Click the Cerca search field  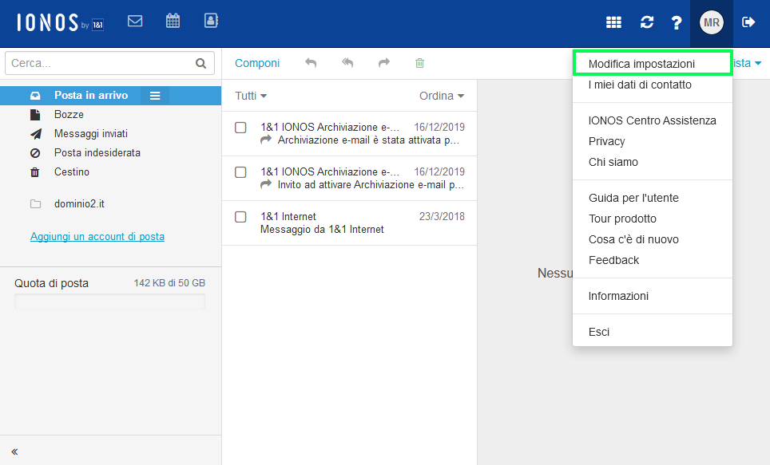(x=109, y=63)
